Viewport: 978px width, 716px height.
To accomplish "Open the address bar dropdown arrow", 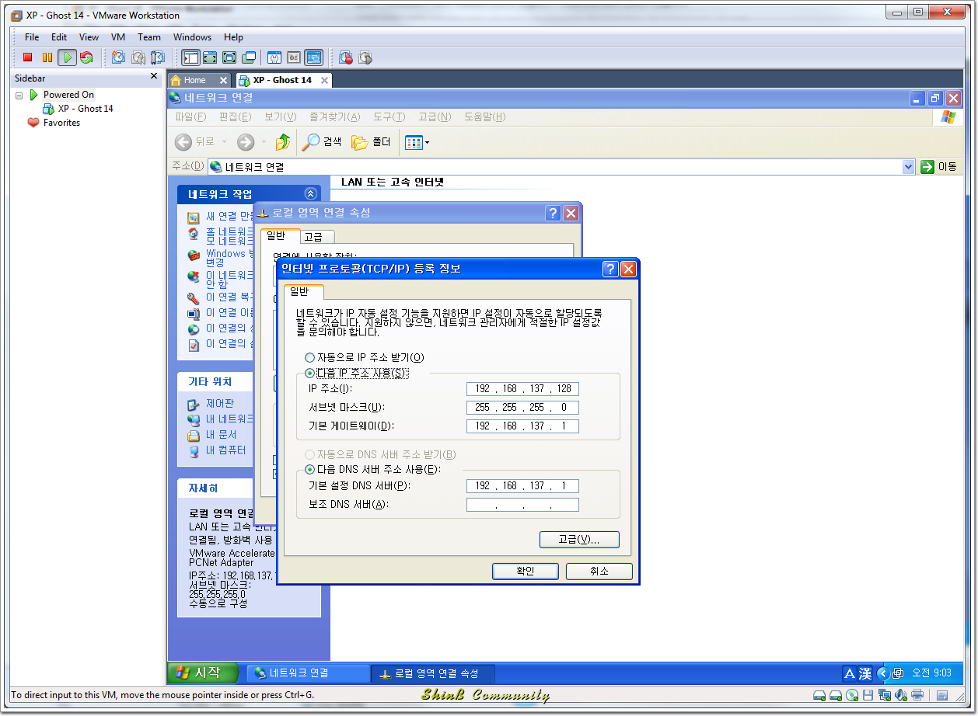I will click(x=908, y=167).
